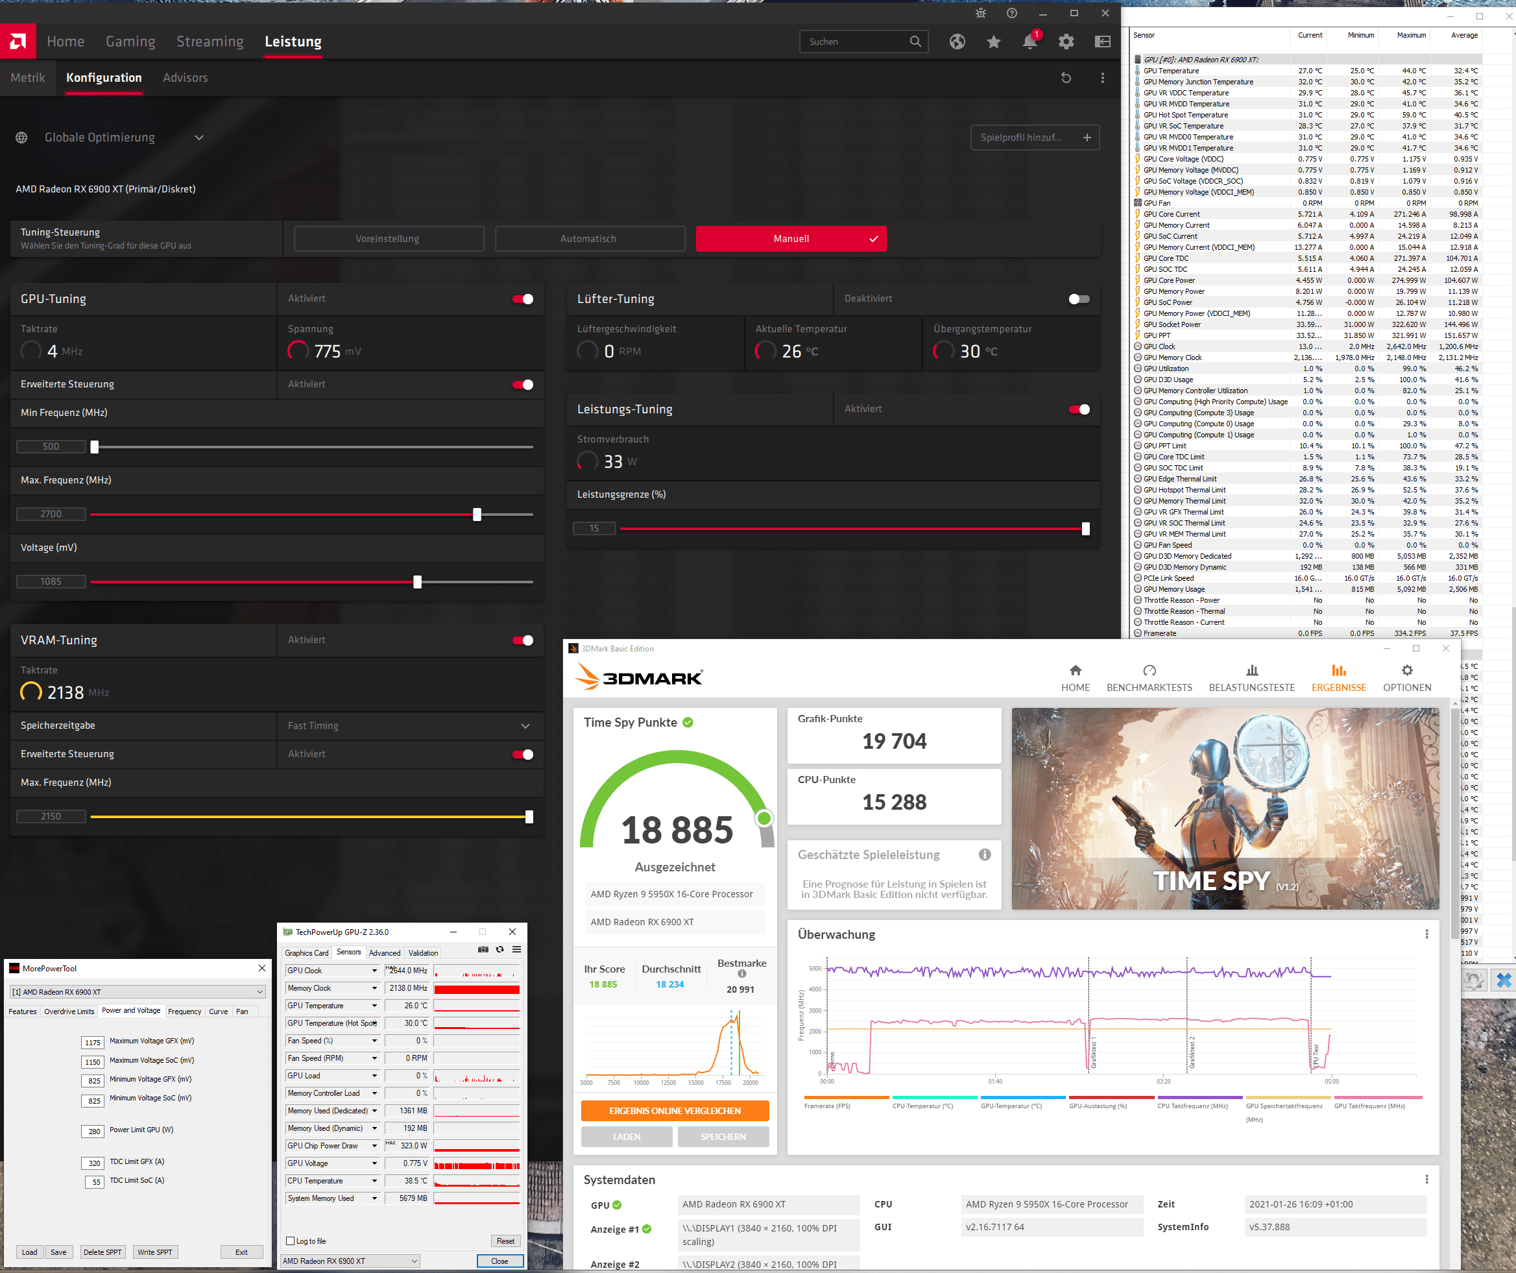
Task: Expand the Globale Optimierung dropdown
Action: [x=199, y=137]
